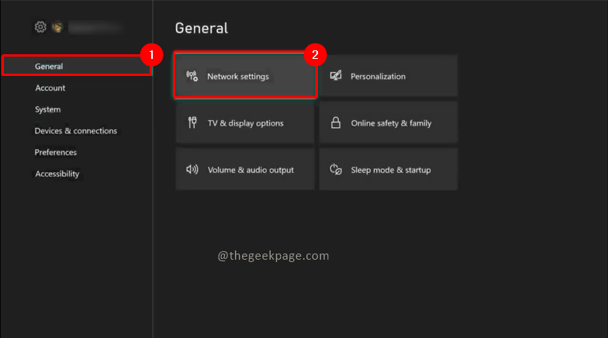Choose Accessibility in the sidebar
Screen dimensions: 608x338
coord(57,174)
